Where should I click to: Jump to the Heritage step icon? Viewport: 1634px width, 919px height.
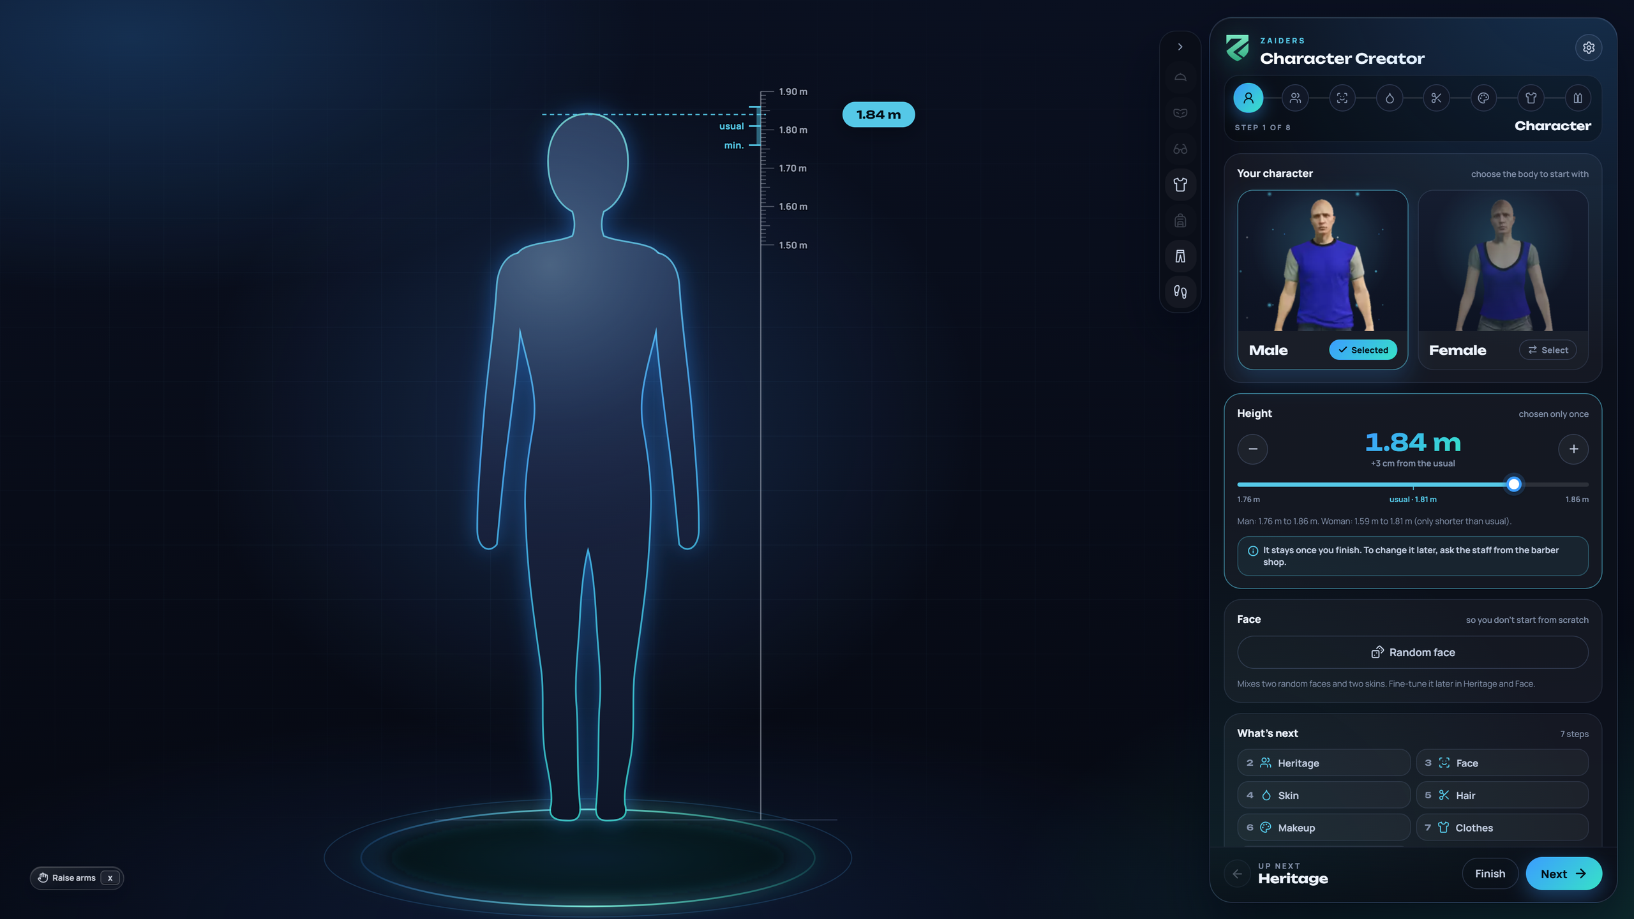click(1295, 98)
